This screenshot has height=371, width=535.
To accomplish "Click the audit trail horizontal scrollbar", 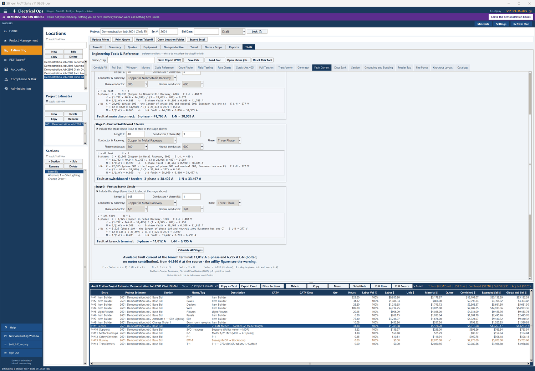I will pyautogui.click(x=310, y=364).
